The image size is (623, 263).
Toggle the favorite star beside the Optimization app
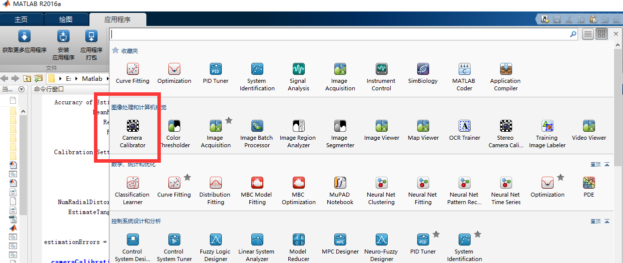[561, 177]
